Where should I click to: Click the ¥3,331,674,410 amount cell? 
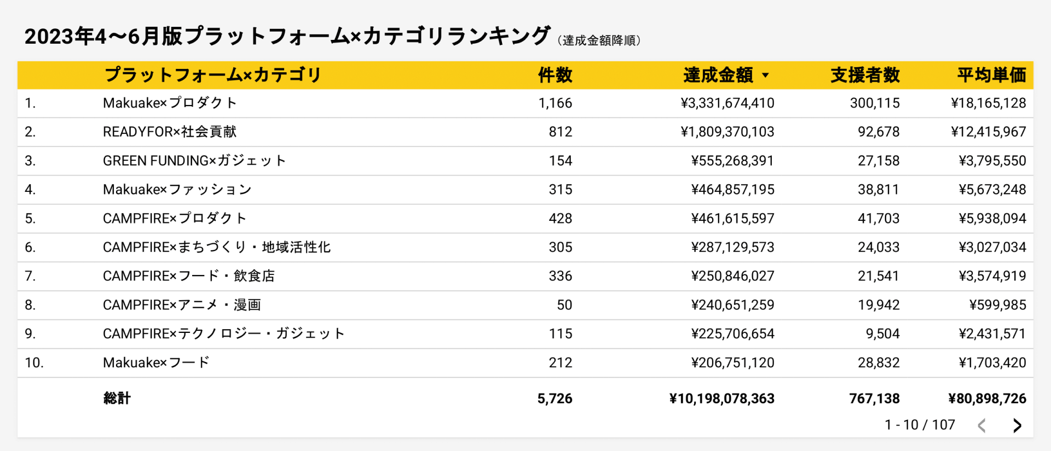tap(727, 103)
